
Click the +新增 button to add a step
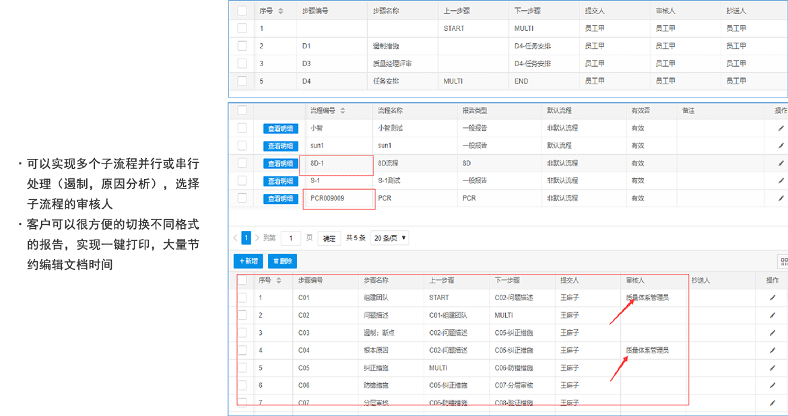tap(249, 261)
